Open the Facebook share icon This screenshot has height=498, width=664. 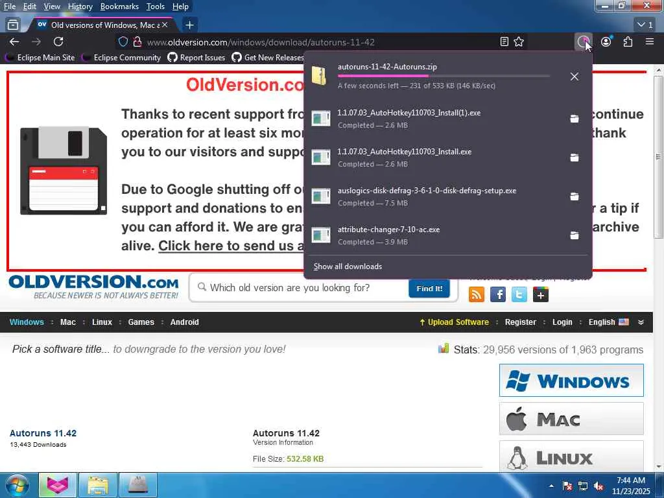[x=498, y=294]
